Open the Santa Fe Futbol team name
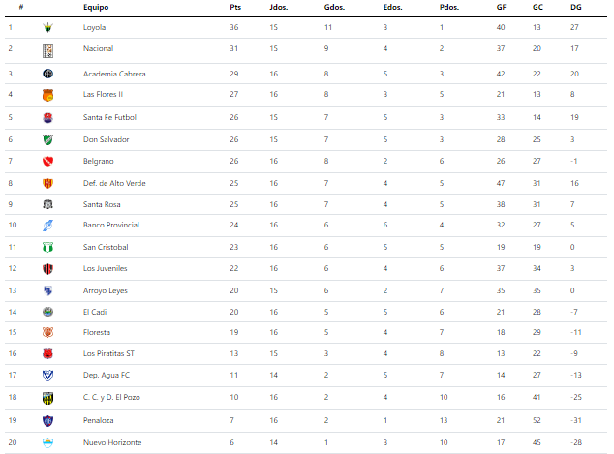 tap(109, 117)
